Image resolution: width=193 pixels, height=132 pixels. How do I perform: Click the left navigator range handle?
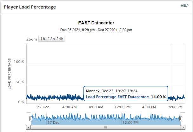point(31,118)
